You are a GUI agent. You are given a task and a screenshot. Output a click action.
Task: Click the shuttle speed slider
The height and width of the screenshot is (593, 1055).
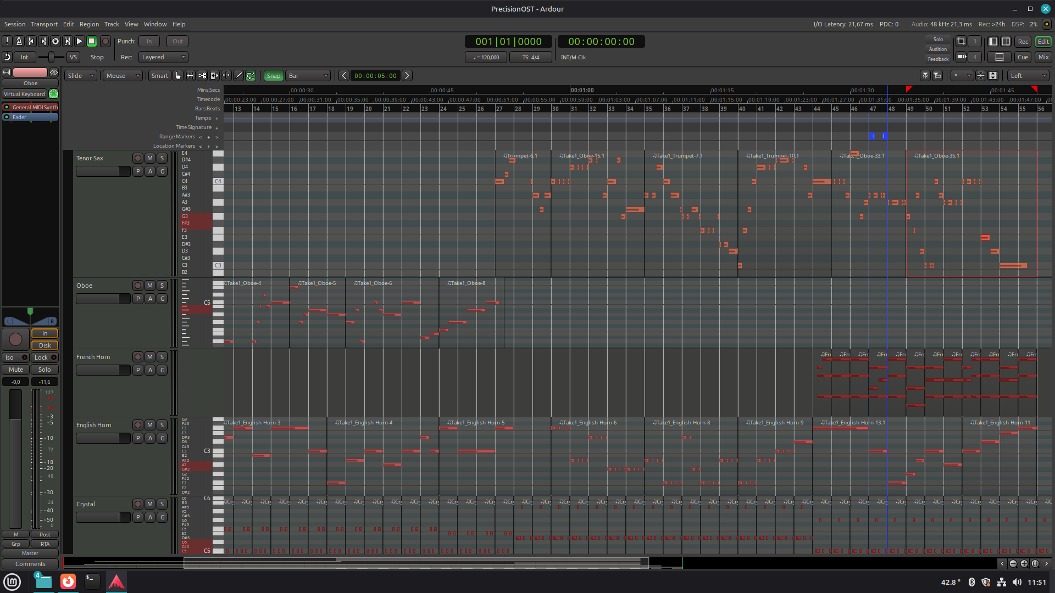(x=51, y=57)
